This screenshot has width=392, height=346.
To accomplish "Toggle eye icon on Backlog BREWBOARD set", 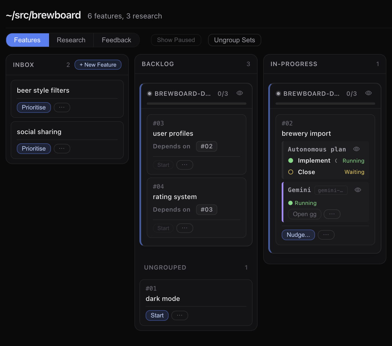I will (x=239, y=93).
